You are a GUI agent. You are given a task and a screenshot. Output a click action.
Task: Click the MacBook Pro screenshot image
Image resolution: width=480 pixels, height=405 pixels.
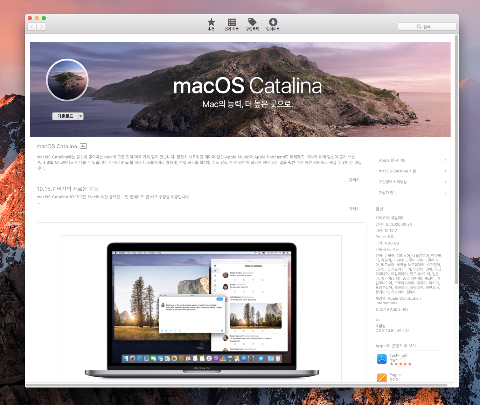[x=202, y=310]
